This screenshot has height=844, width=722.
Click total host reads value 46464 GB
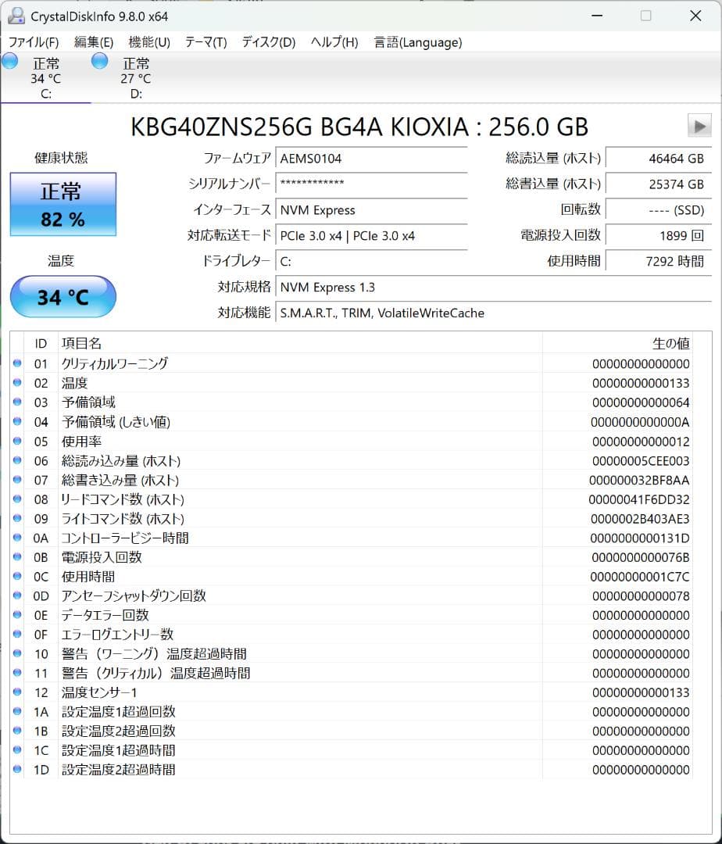click(x=659, y=159)
